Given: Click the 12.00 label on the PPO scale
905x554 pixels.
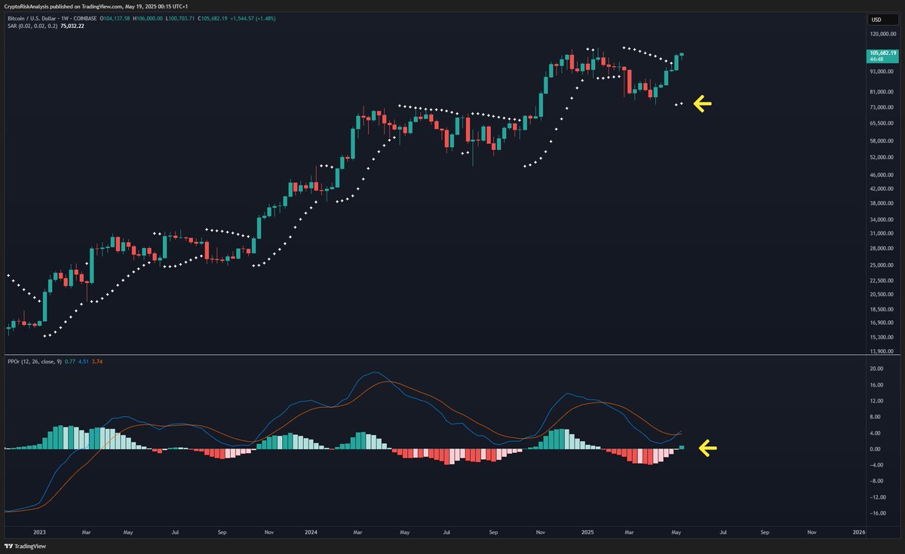Looking at the screenshot, I should 876,400.
